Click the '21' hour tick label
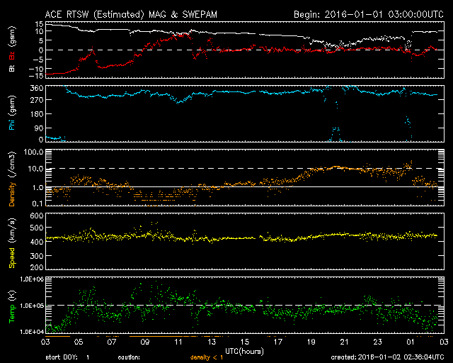Viewport: 453px width, 363px height. [x=345, y=342]
